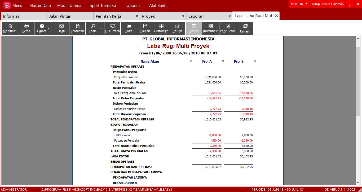Open Pencarian search tool

coord(77,28)
